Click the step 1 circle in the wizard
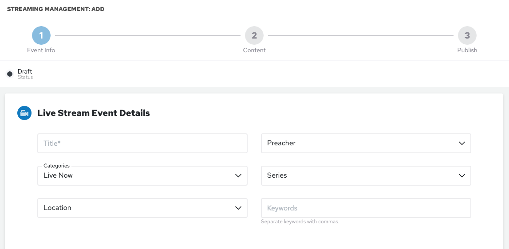Viewport: 509px width, 249px height. coord(41,35)
